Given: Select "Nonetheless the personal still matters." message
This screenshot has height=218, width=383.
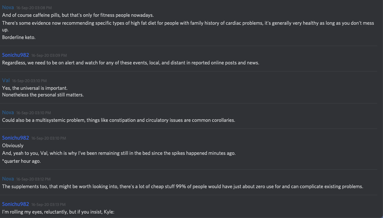Looking at the screenshot, I should pyautogui.click(x=43, y=95).
